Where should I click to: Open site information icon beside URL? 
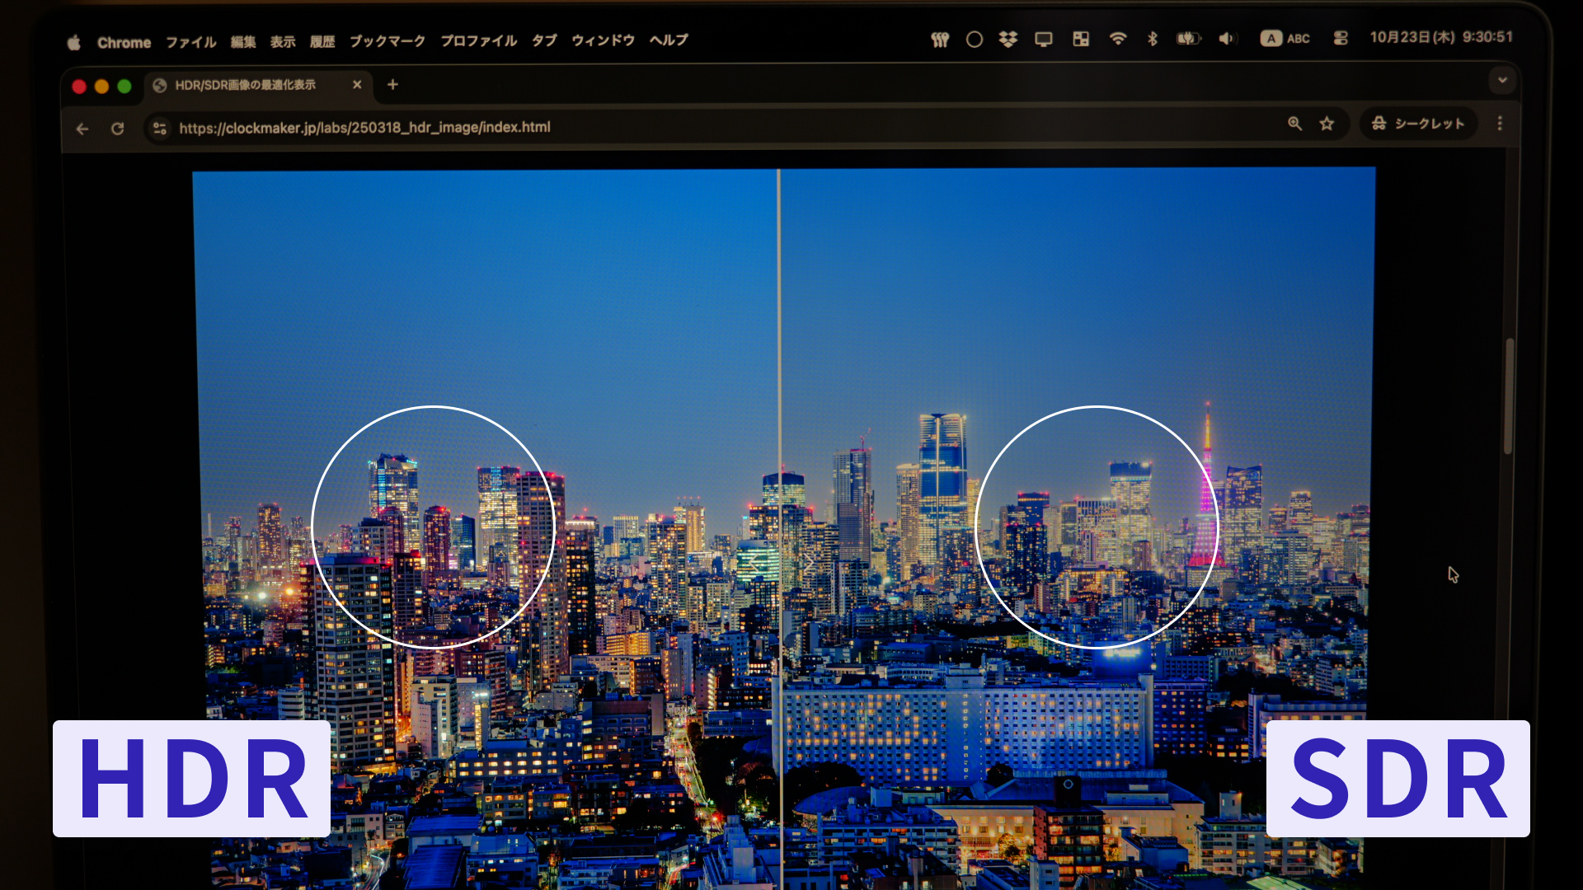[x=160, y=129]
